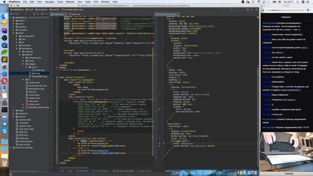Expand the about folder in the project tree
313x176 pixels.
point(13,21)
